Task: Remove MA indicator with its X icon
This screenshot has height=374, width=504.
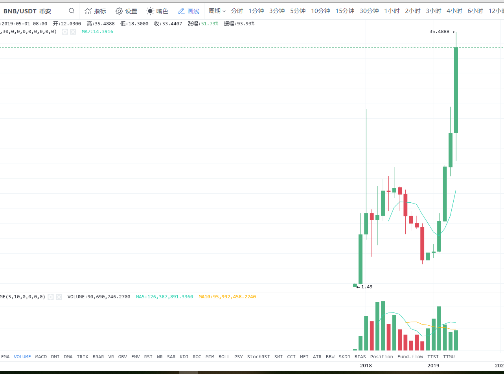Action: [x=73, y=31]
